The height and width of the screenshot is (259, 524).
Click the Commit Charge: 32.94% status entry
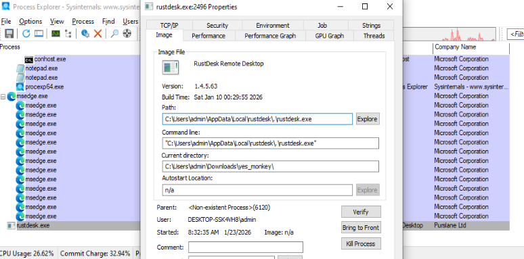point(95,254)
